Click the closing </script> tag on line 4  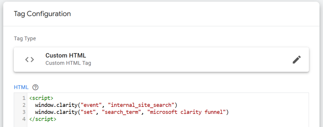coord(43,119)
